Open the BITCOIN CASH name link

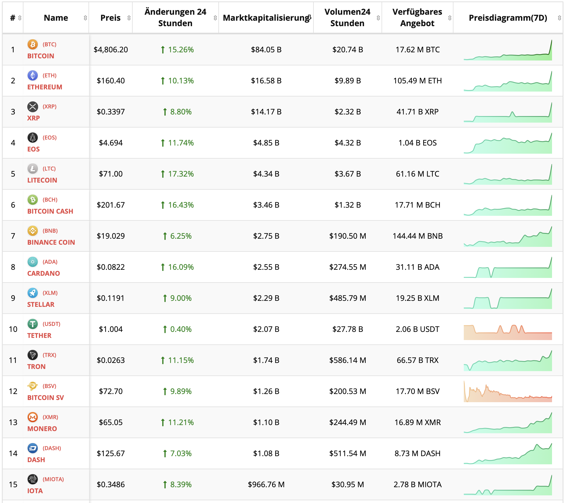pos(50,211)
